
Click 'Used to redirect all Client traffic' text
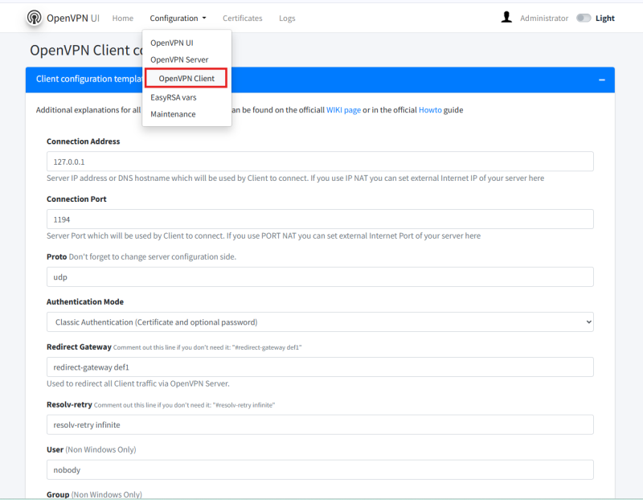(137, 384)
